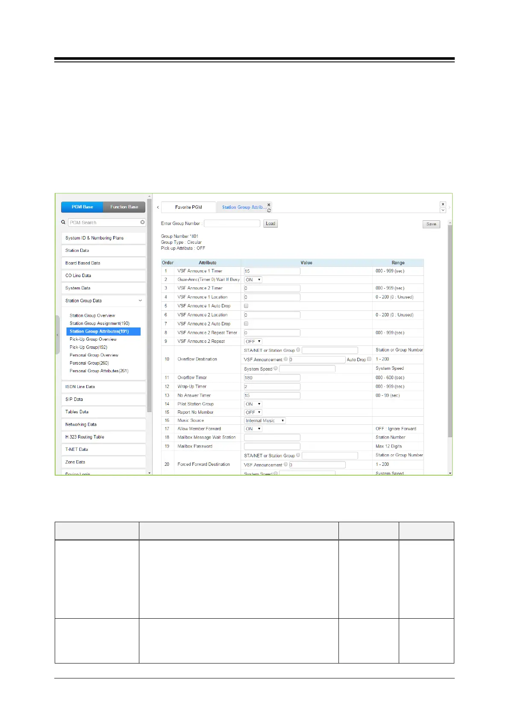Collapse the sidebar with the left handle
The image size is (509, 719).
(57, 335)
